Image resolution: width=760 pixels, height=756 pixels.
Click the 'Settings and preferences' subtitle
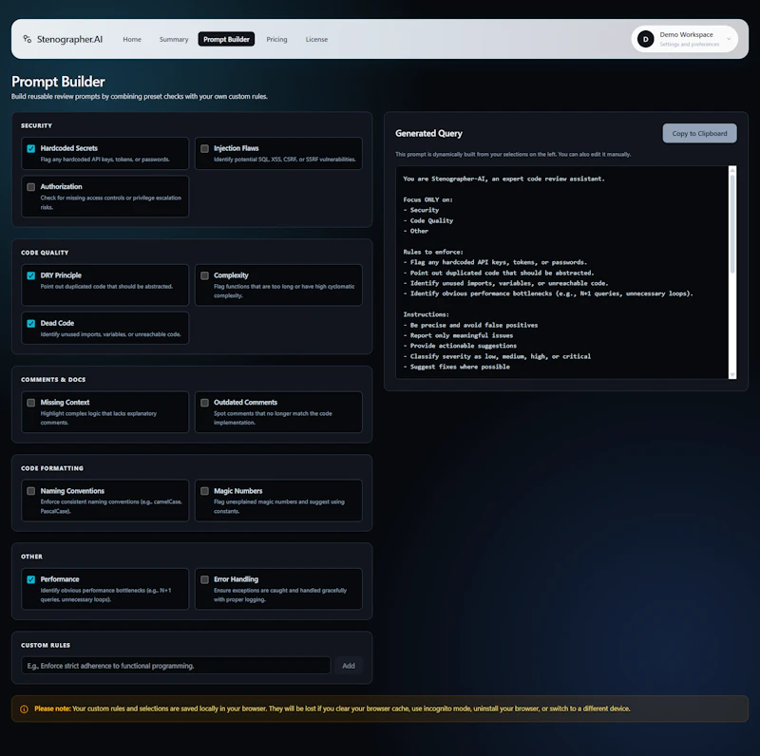pyautogui.click(x=690, y=44)
